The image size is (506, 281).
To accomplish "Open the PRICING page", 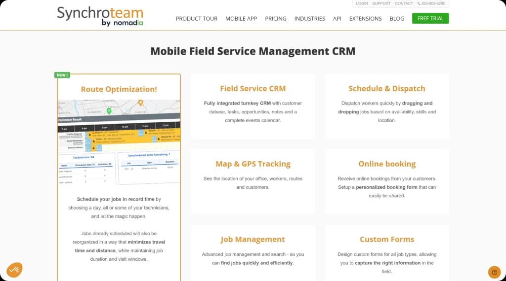I will click(275, 19).
